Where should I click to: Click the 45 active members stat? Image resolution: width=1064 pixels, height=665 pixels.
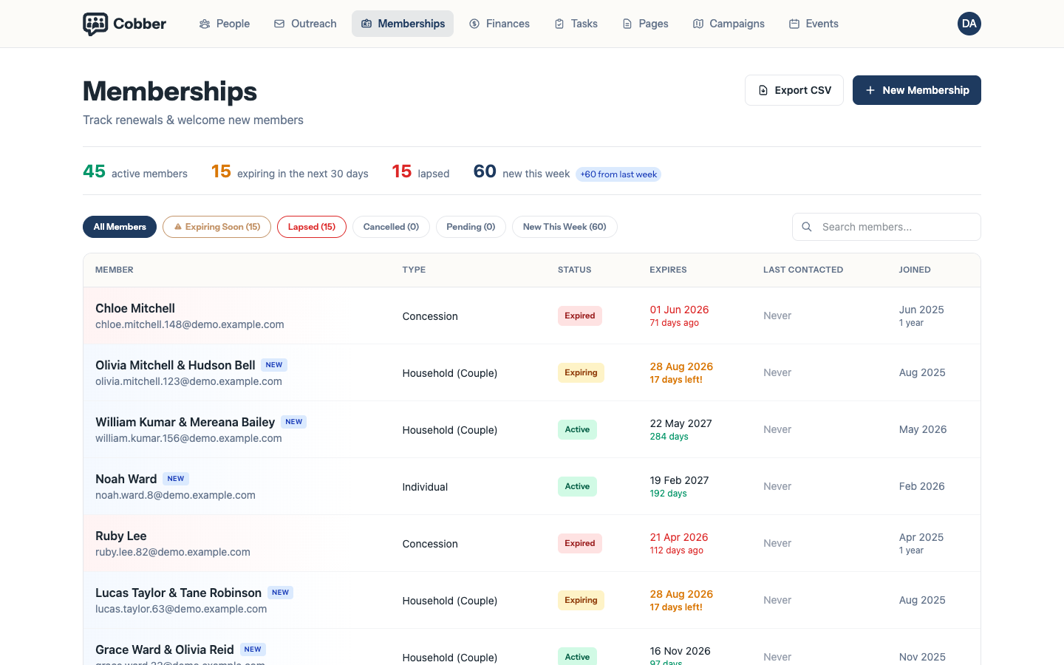pyautogui.click(x=135, y=172)
